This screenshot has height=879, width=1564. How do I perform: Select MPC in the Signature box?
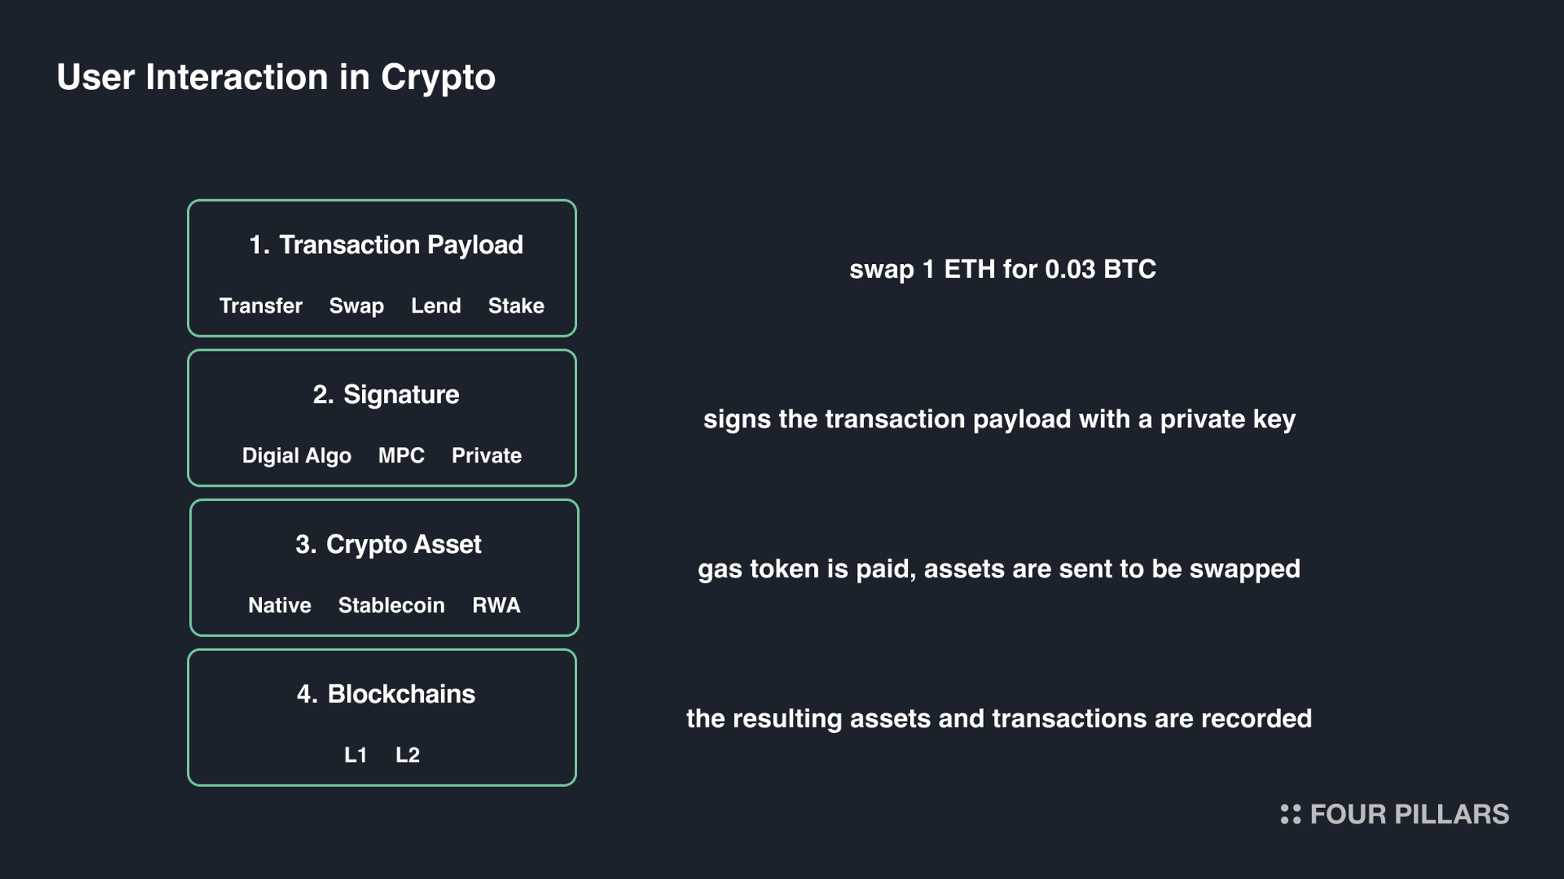[x=401, y=456]
